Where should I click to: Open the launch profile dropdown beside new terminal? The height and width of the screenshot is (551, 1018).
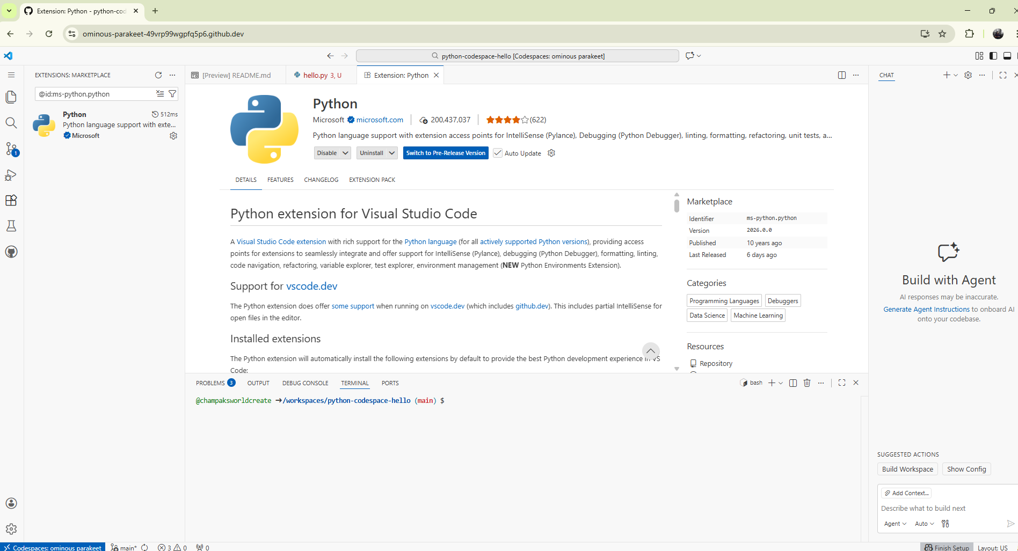point(781,383)
